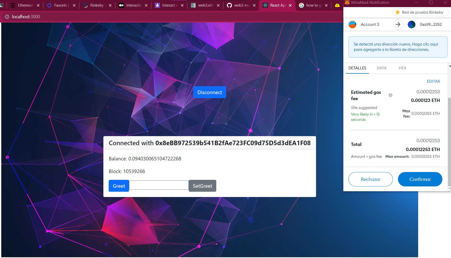Close the Rinkeby browser tab

coord(110,5)
